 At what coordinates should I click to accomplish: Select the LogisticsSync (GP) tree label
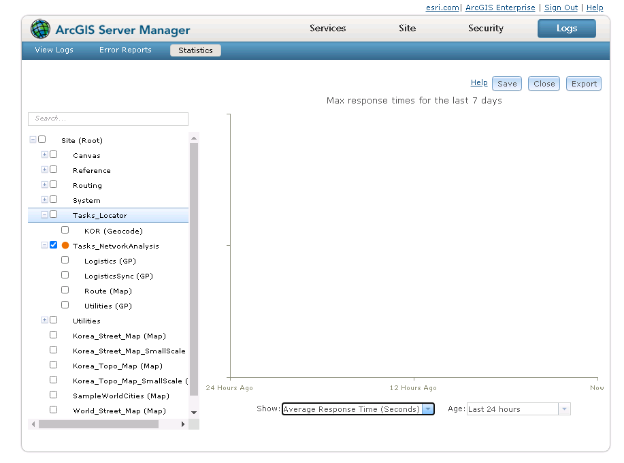point(118,276)
